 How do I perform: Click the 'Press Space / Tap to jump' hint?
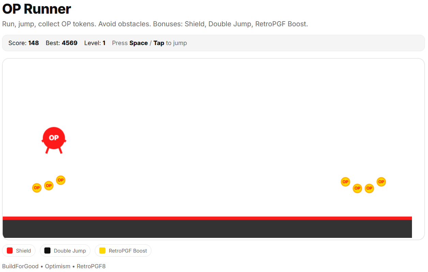(x=149, y=43)
